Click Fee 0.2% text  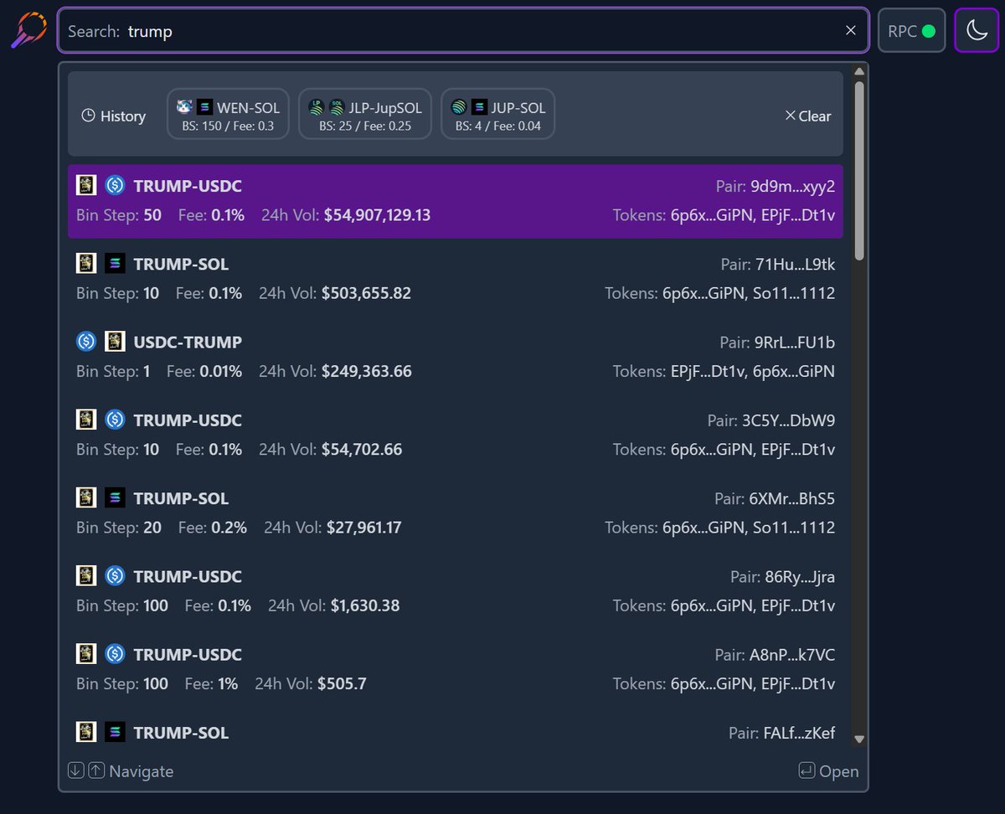click(x=213, y=528)
